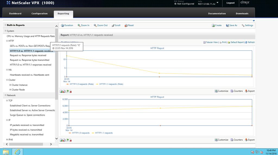
Task: Open Megabits received vs. transmitted report
Action: (x=27, y=134)
